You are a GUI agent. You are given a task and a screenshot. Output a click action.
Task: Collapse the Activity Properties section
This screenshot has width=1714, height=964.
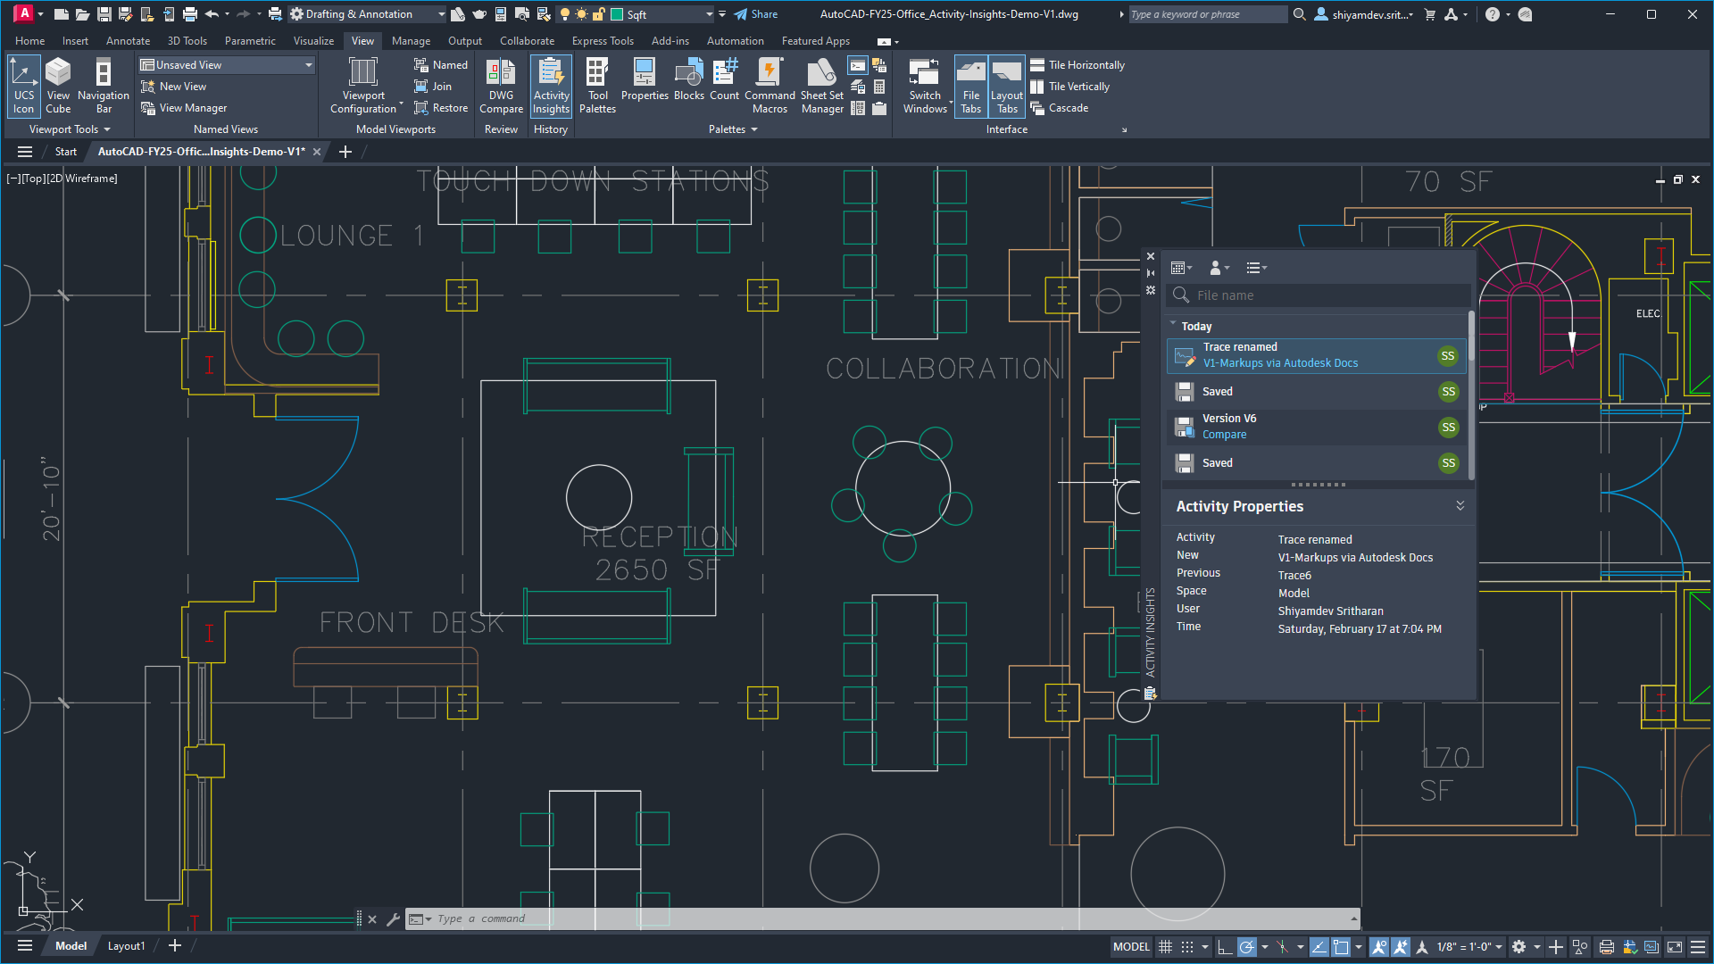1460,506
